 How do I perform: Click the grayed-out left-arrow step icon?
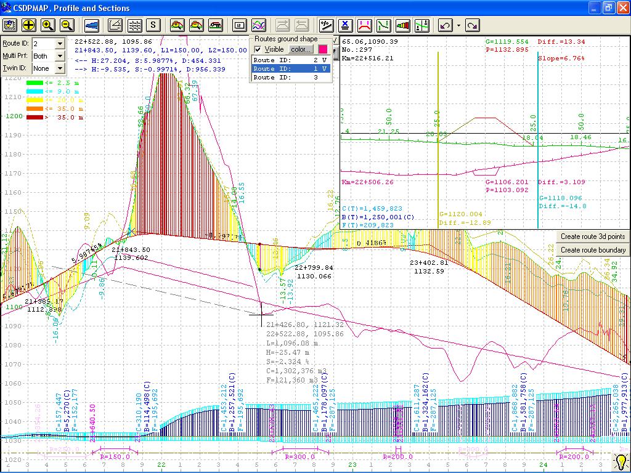302,25
